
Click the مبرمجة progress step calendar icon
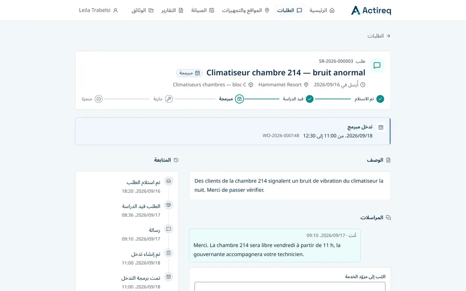pos(239,99)
